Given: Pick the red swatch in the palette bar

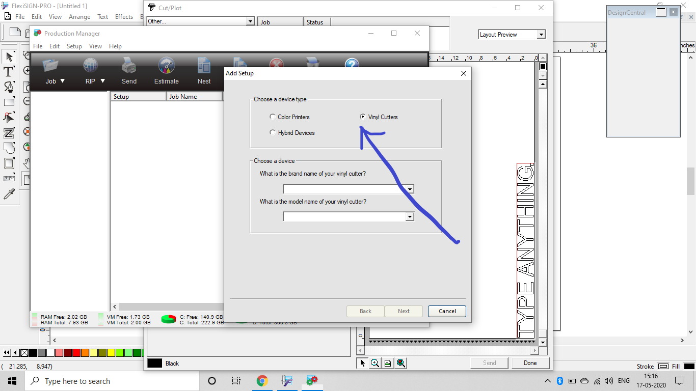Looking at the screenshot, I should tap(76, 353).
